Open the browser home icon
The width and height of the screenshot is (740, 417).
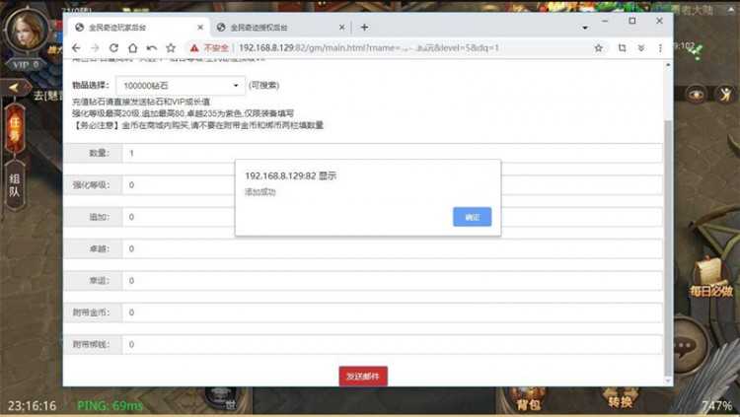coord(133,47)
